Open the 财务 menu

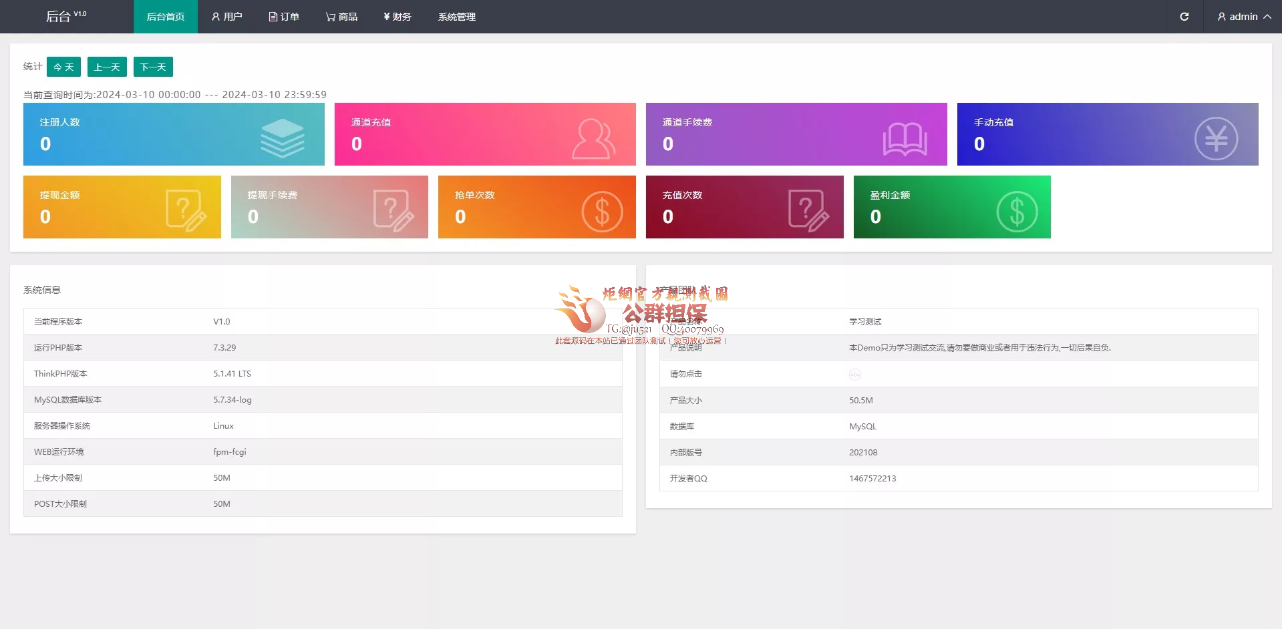click(397, 17)
